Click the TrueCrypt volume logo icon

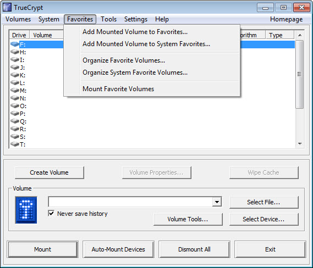tap(26, 210)
